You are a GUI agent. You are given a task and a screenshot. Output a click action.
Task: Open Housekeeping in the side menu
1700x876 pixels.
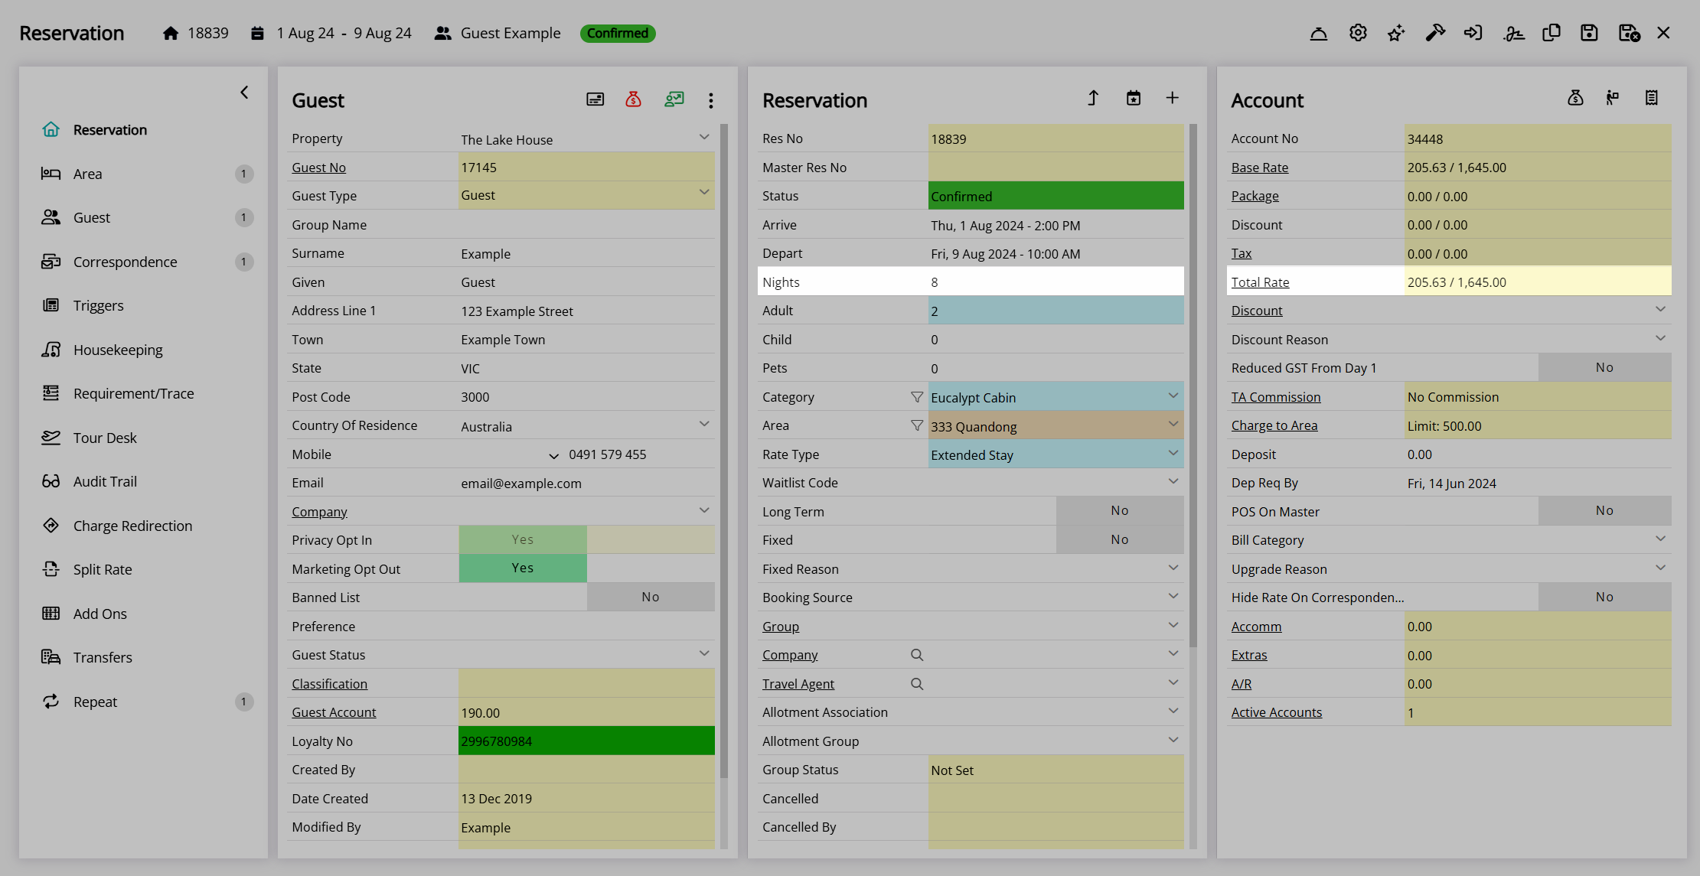click(118, 350)
